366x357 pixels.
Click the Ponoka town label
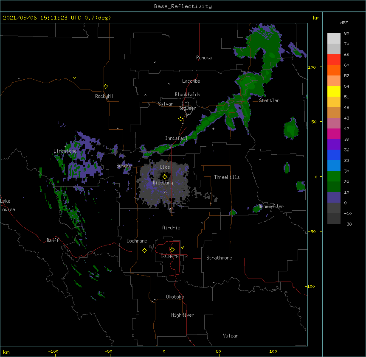point(204,58)
